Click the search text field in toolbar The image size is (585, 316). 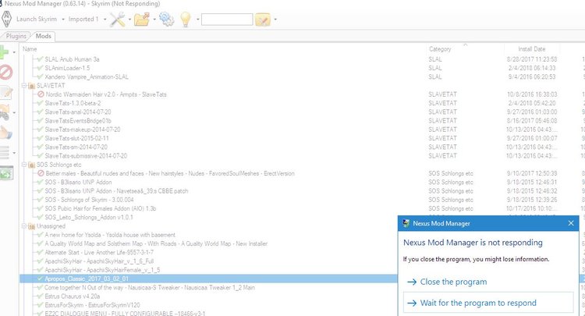pyautogui.click(x=227, y=20)
